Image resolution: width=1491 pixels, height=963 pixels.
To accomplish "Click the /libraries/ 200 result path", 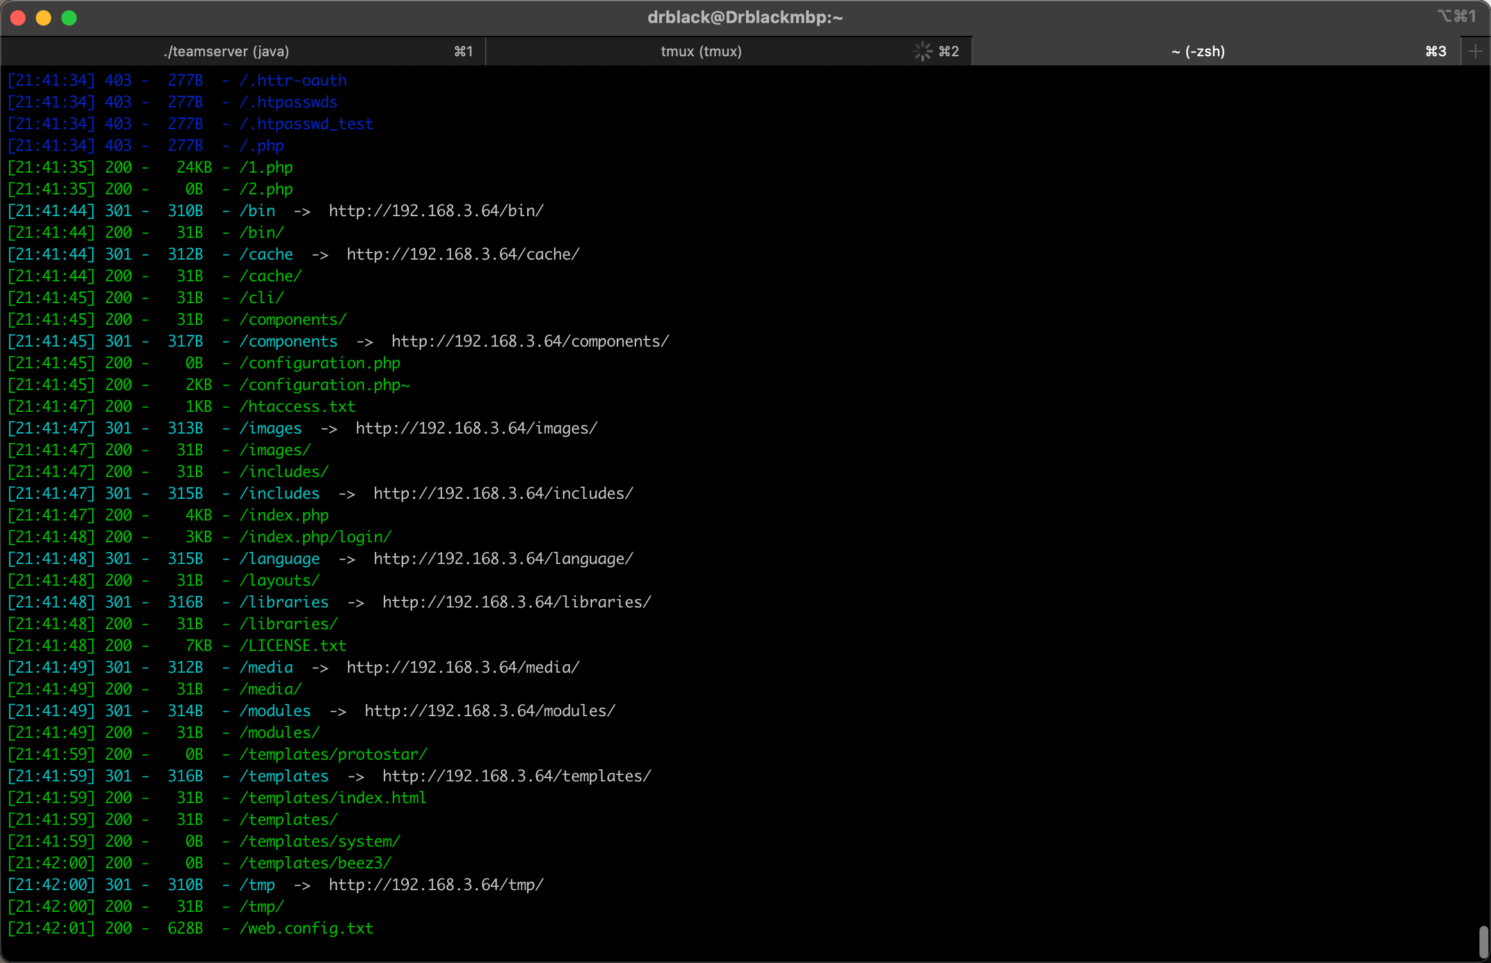I will click(x=289, y=624).
